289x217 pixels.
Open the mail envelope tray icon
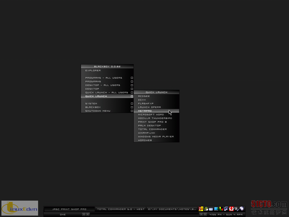[x=211, y=209]
